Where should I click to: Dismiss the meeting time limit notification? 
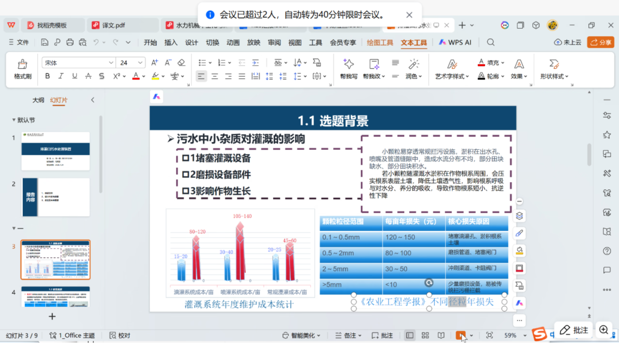point(409,15)
